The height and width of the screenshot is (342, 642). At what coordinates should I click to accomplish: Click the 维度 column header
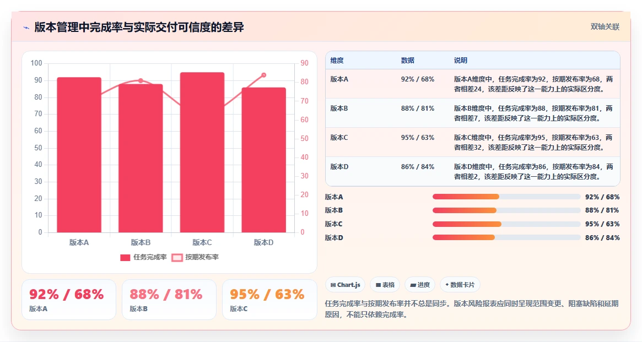coord(337,60)
